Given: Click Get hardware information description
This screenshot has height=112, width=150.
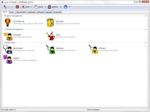Looking at the screenshot, I should point(66,50).
